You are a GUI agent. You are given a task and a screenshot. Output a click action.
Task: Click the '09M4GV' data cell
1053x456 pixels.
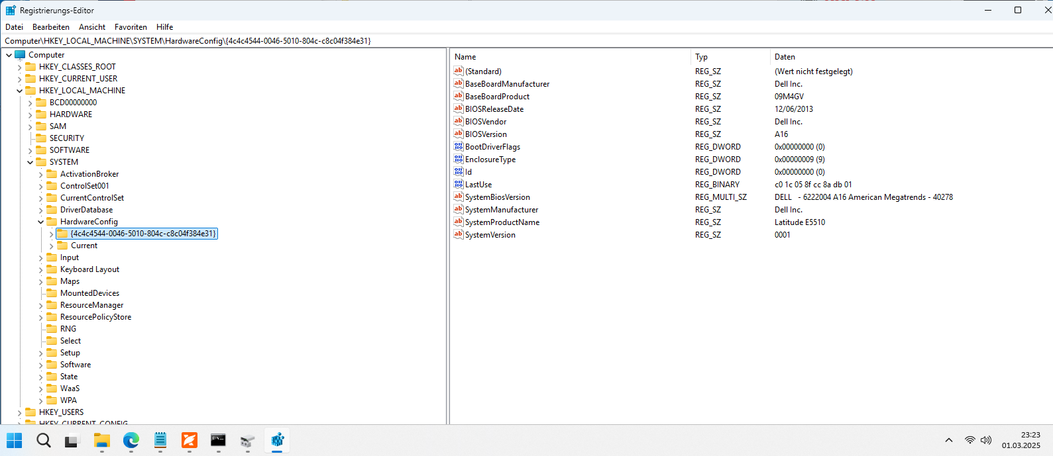pyautogui.click(x=789, y=97)
